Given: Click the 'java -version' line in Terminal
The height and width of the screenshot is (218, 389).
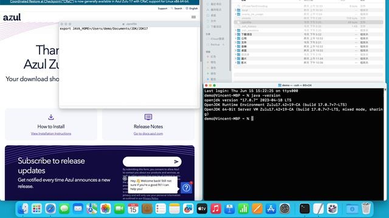Looking at the screenshot, I should (x=242, y=96).
